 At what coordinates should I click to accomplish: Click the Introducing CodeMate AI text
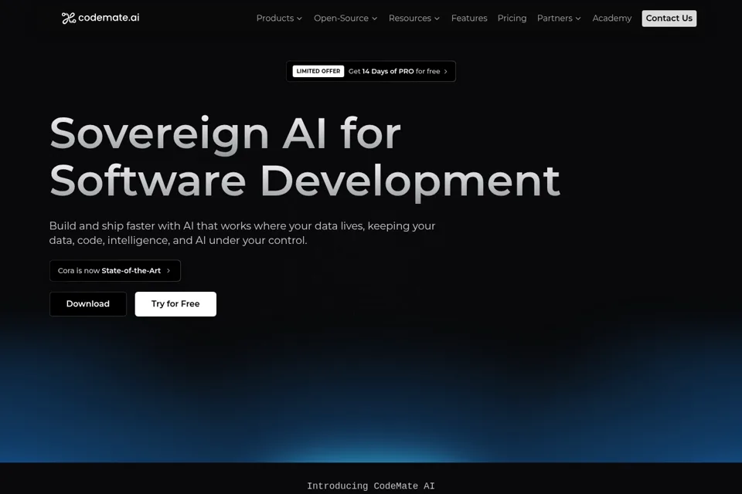tap(371, 486)
